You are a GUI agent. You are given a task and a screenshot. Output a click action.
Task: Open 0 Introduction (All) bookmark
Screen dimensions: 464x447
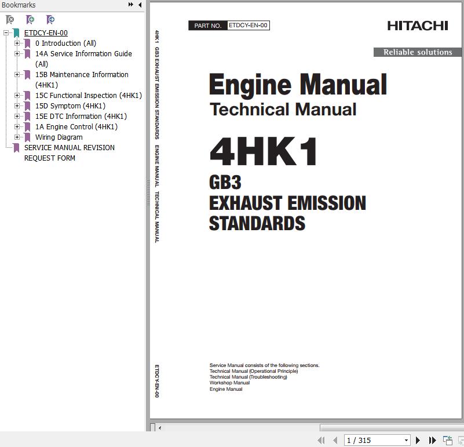(65, 43)
